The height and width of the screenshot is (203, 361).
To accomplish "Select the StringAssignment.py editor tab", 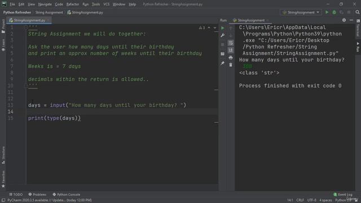I will coord(29,20).
